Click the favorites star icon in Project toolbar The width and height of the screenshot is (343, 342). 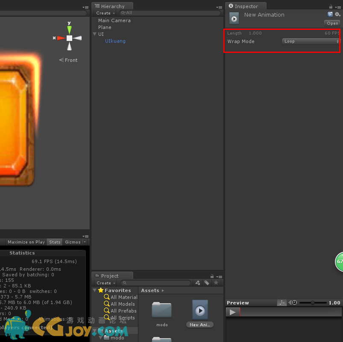tap(216, 283)
